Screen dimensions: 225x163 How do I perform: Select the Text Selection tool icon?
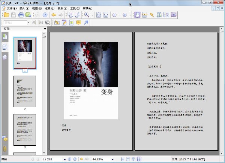[144, 15]
